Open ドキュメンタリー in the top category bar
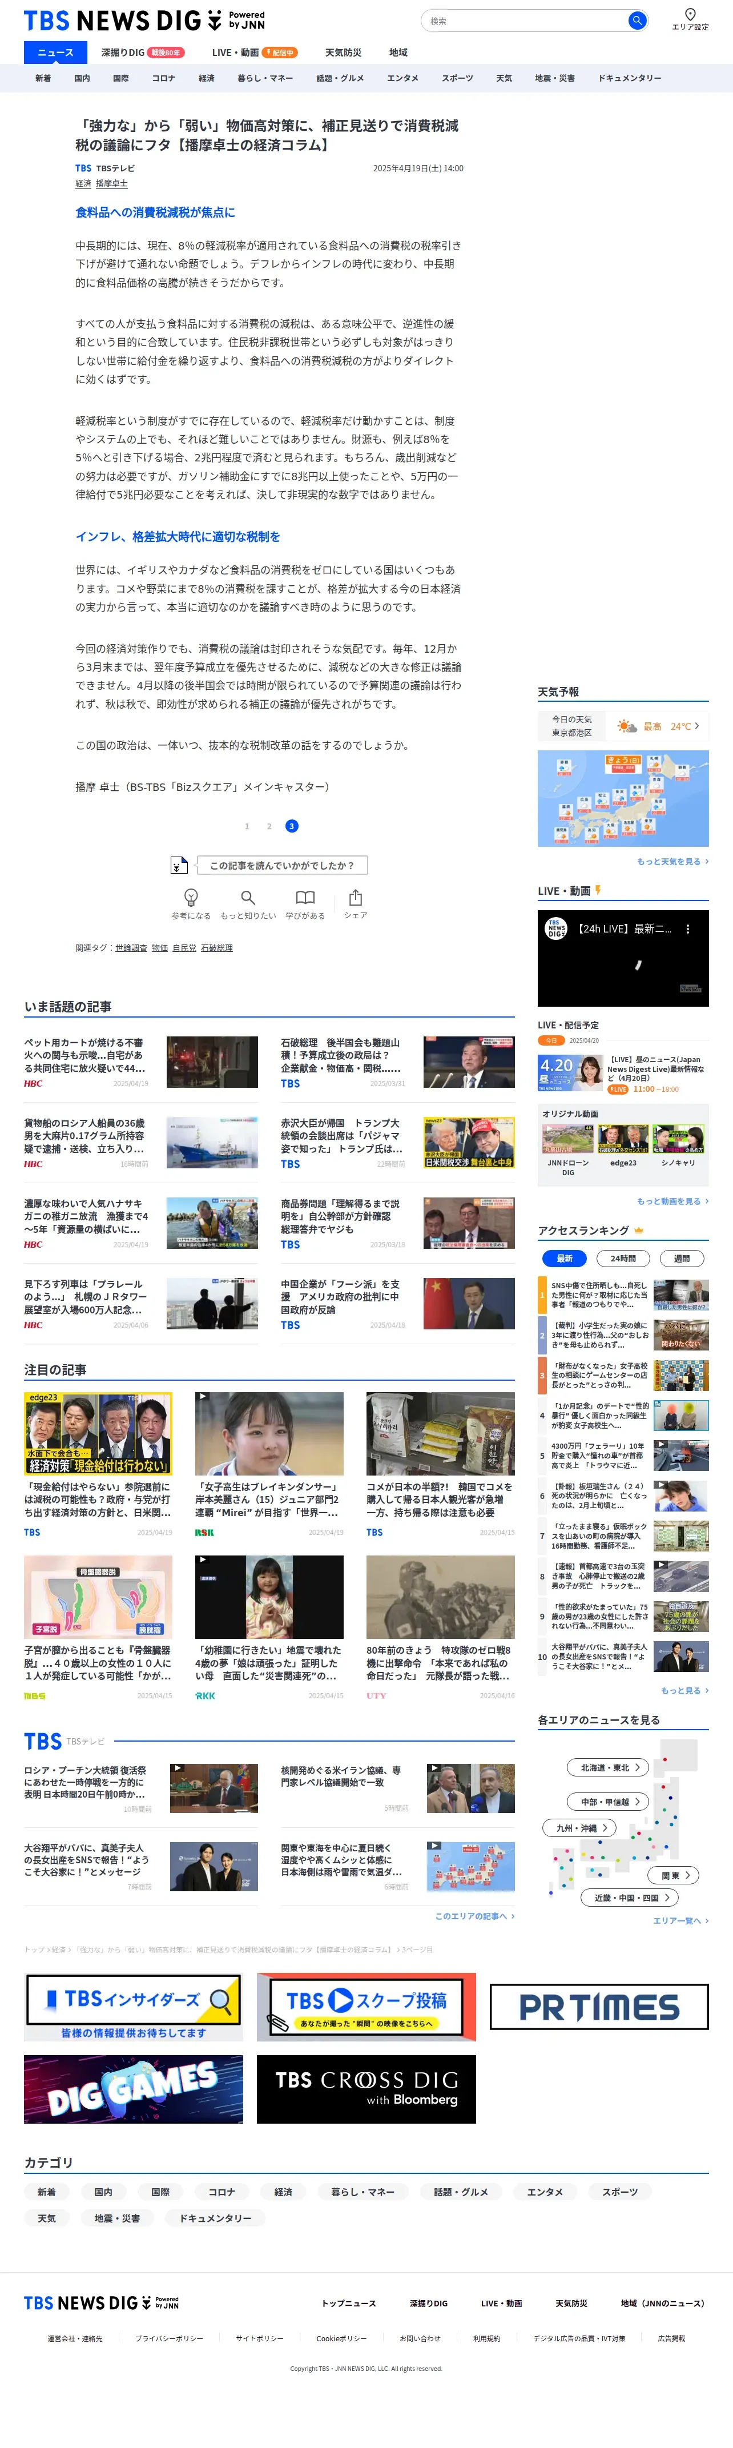Image resolution: width=733 pixels, height=2448 pixels. point(630,78)
